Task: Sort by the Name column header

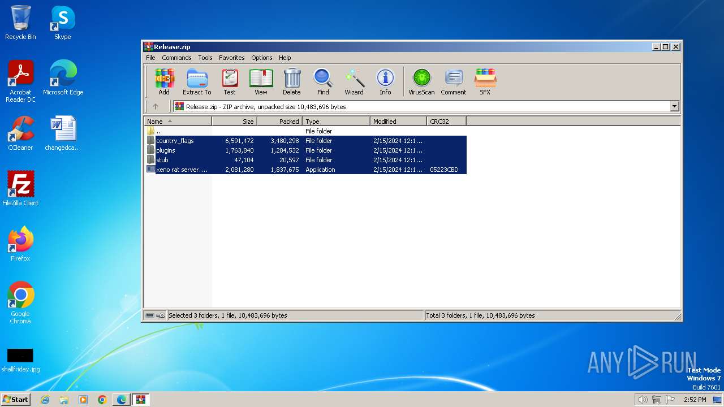Action: point(178,122)
